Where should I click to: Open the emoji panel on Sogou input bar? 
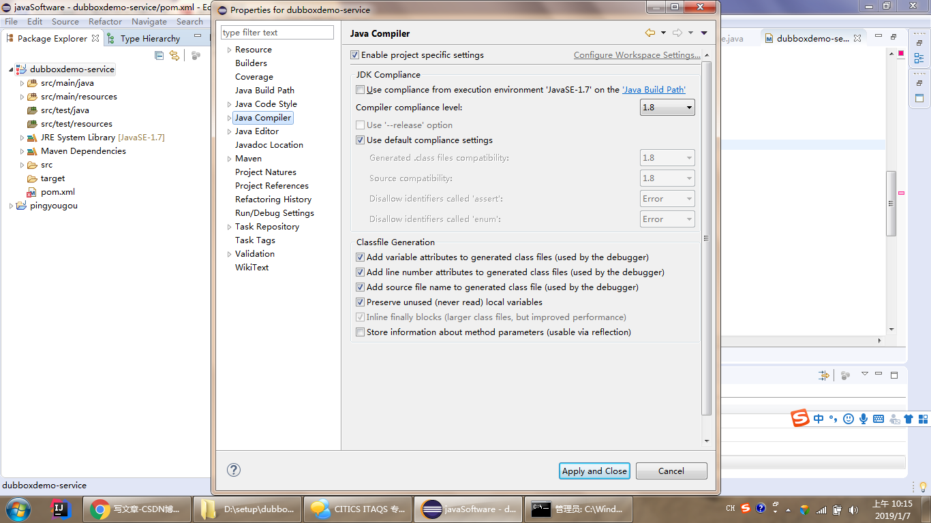(847, 419)
